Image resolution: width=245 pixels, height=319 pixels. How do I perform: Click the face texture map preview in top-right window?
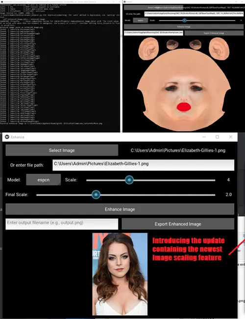pos(184,84)
